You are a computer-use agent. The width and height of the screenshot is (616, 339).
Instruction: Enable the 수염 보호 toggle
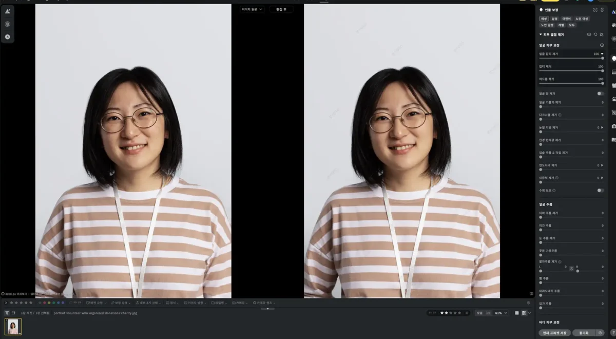coord(600,190)
